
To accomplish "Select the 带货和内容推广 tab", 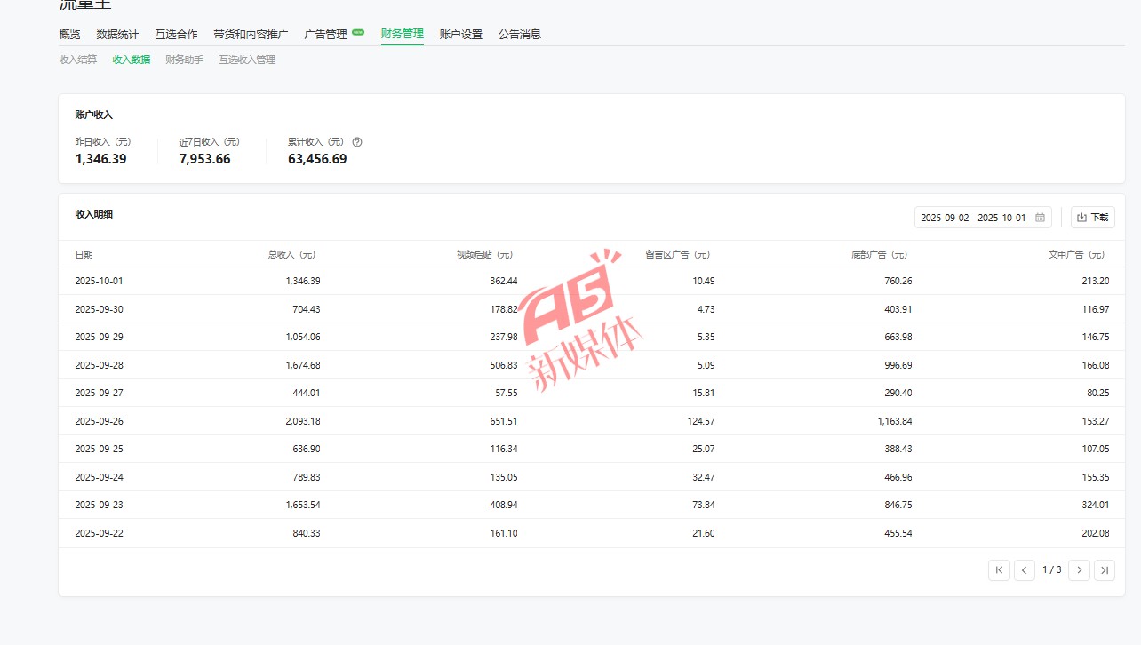I will point(251,35).
